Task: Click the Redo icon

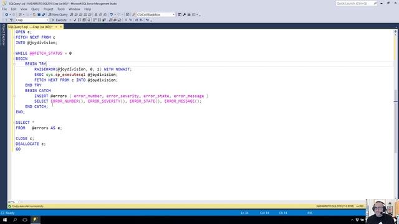Action: tap(118, 14)
